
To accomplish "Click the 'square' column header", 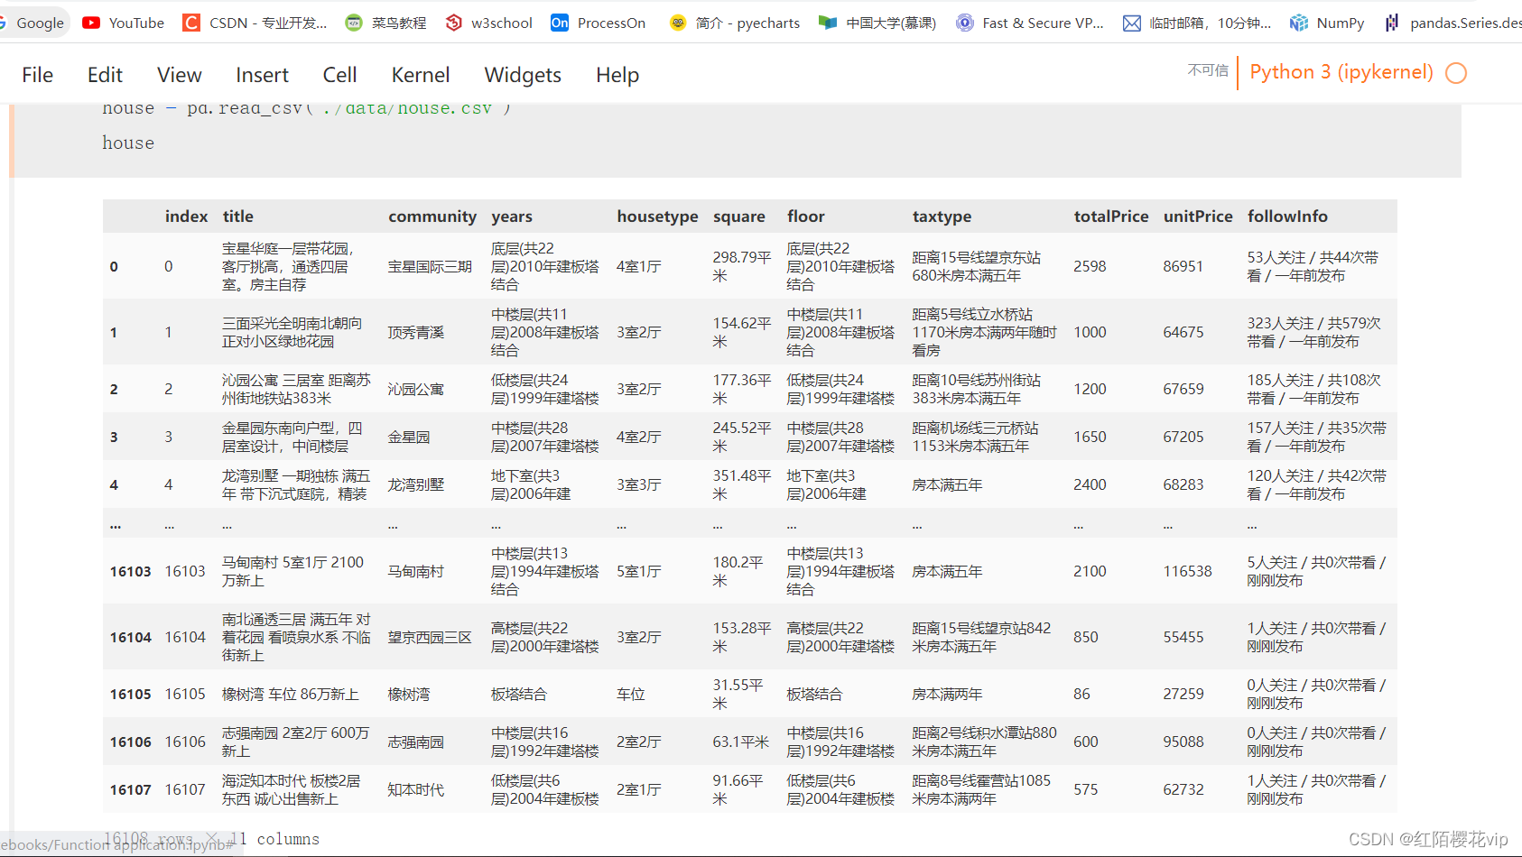I will tap(739, 217).
